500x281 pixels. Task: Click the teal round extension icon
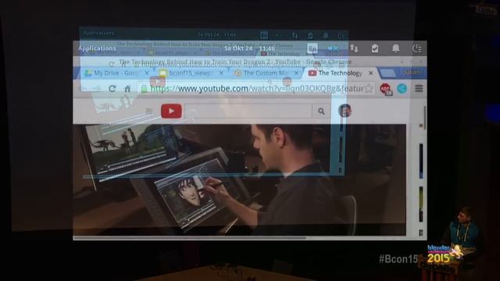(402, 88)
